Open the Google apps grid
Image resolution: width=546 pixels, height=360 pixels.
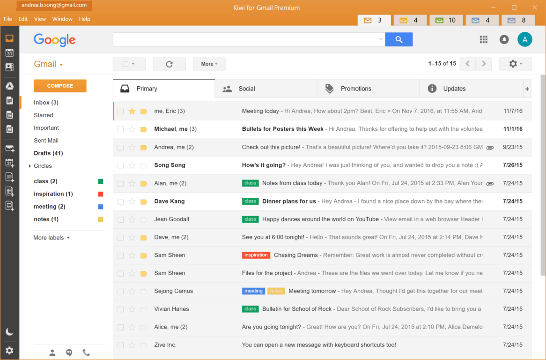pos(483,39)
